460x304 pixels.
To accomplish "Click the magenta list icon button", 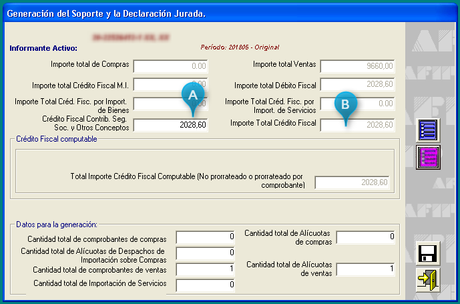I will [427, 157].
